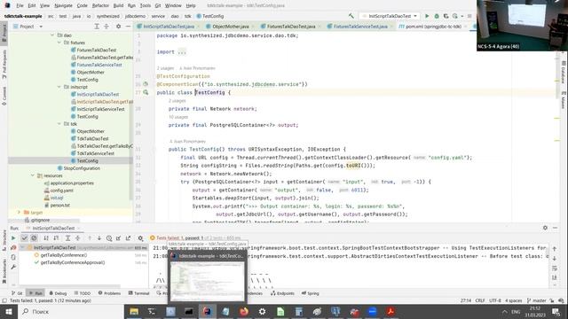
Task: Collapse InitScriptTalkDaoTest results root node
Action: [22, 248]
